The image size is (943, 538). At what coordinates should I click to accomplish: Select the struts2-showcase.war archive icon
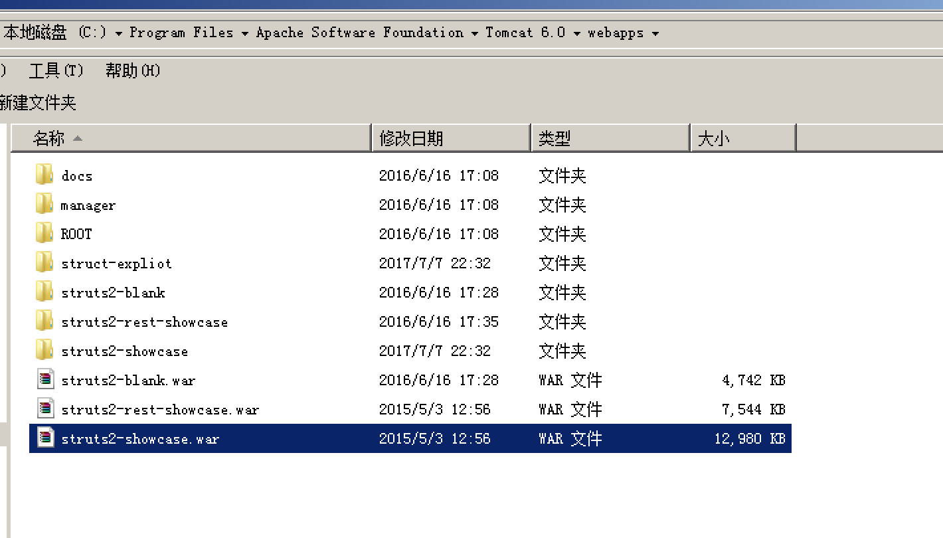click(x=45, y=438)
